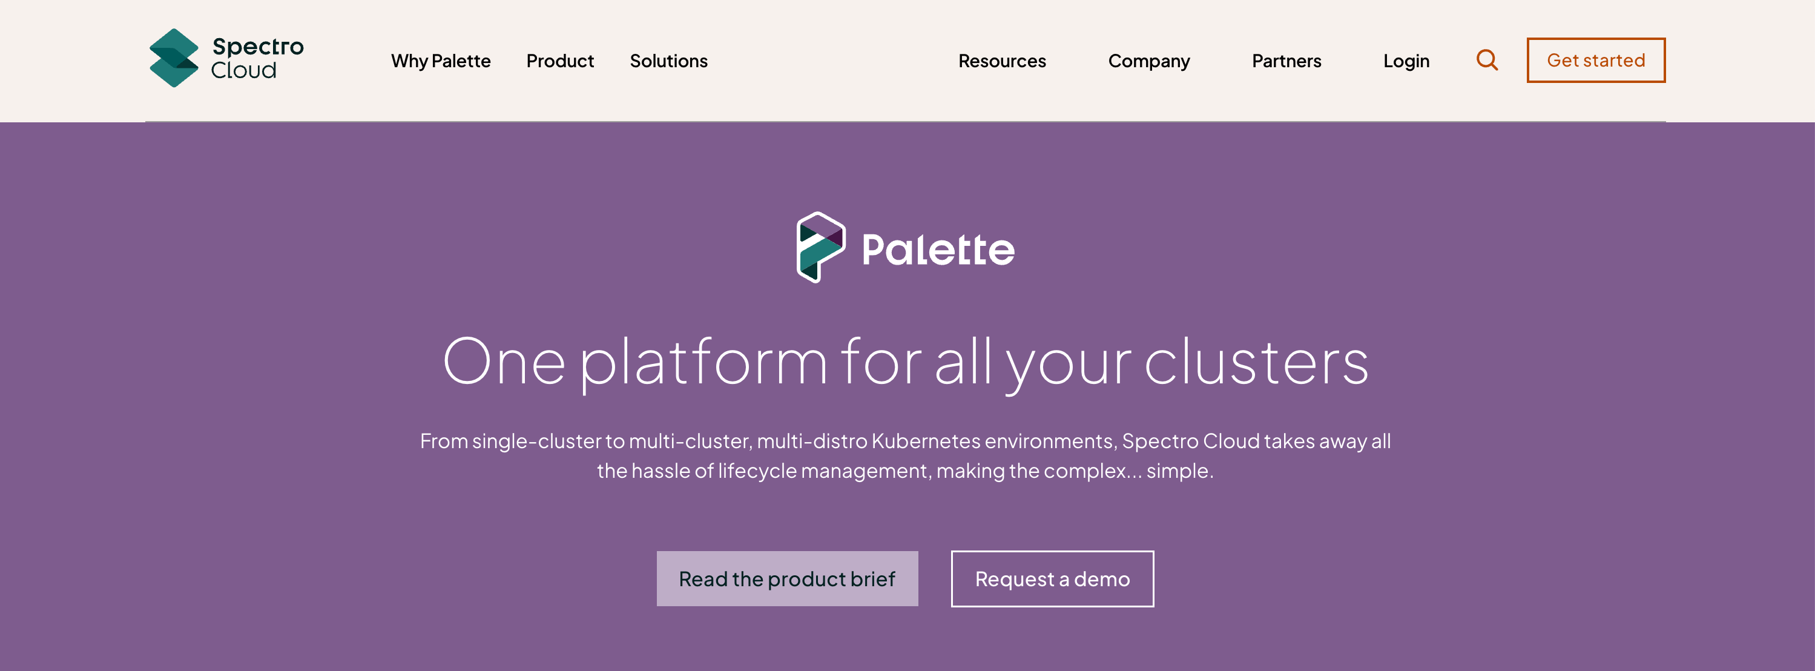Click the text line about lifecycle management
The image size is (1815, 671).
pos(906,471)
